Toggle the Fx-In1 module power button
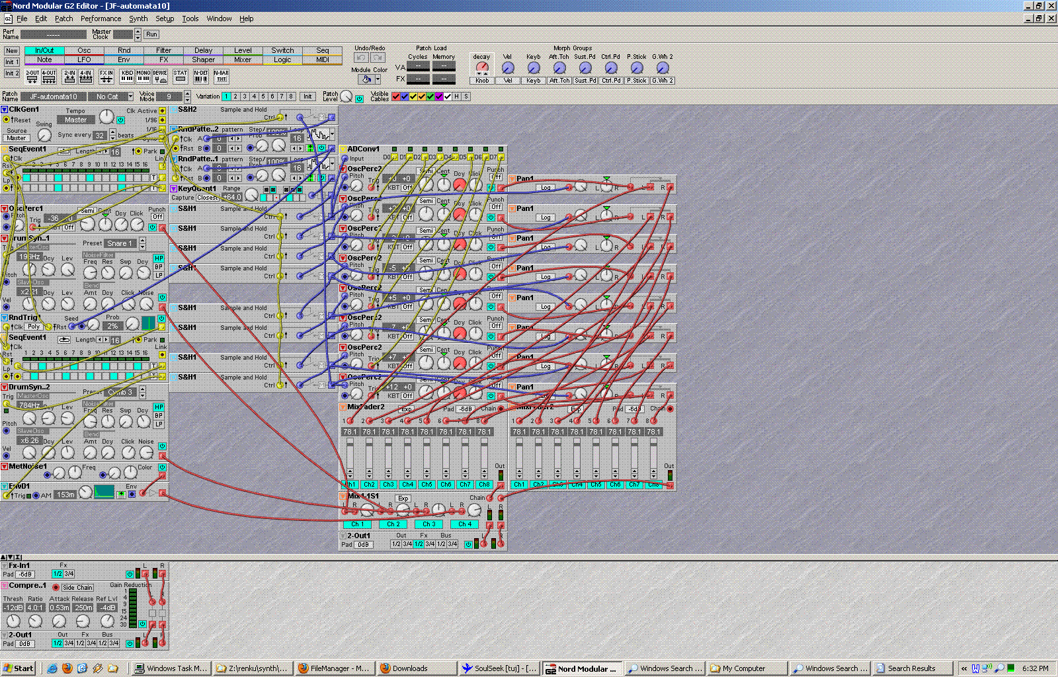 click(x=130, y=574)
